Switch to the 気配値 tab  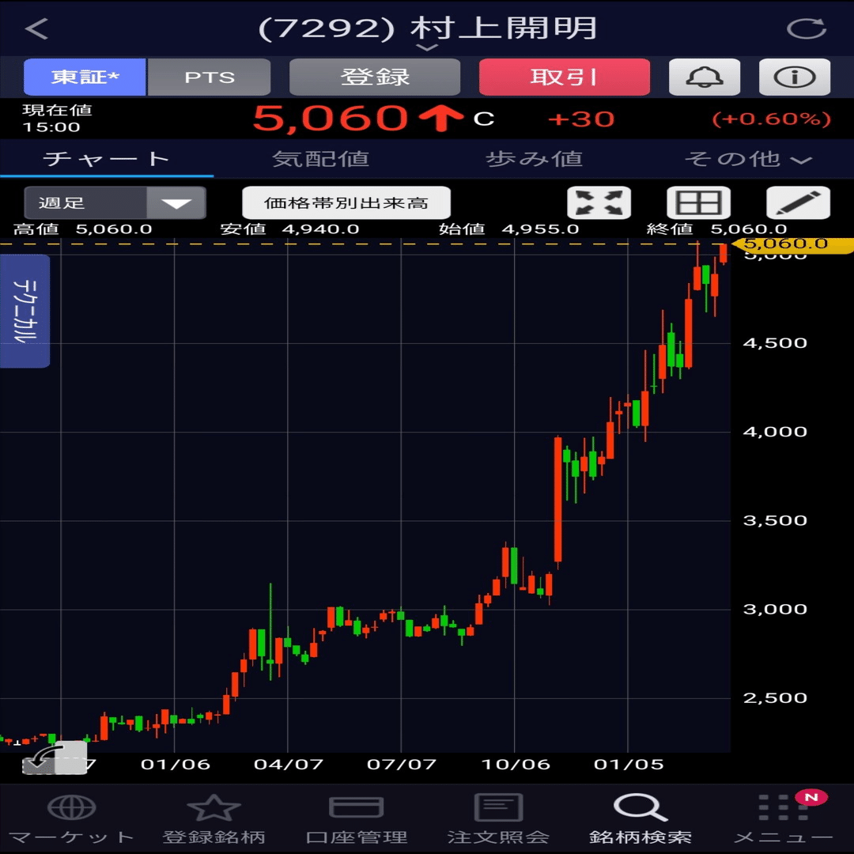[x=320, y=158]
